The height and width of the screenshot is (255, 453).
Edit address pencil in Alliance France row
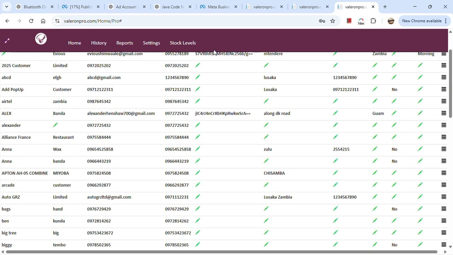(x=266, y=137)
